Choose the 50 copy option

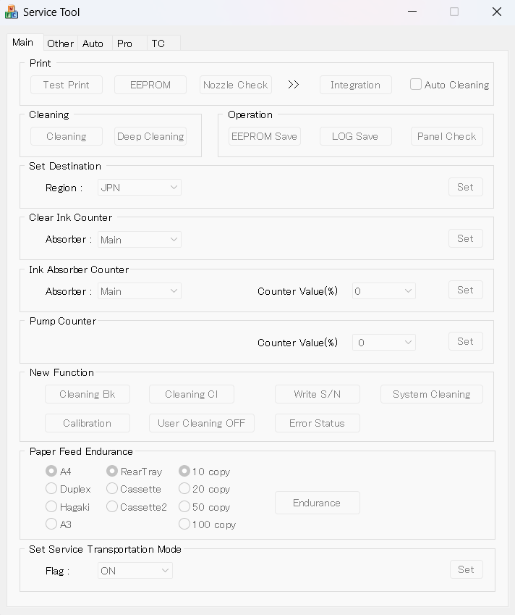[x=184, y=507]
